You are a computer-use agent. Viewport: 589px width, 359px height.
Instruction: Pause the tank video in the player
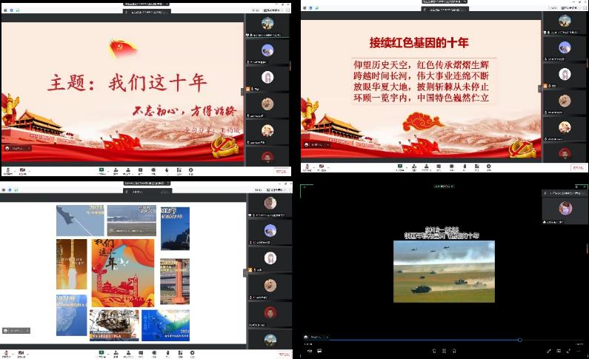coord(444,350)
